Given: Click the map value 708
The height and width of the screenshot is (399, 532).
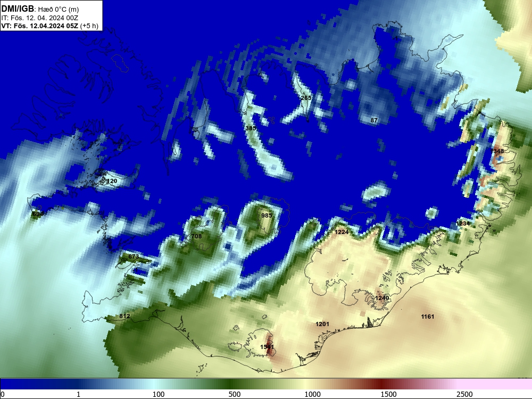Looking at the screenshot, I should pos(196,236).
